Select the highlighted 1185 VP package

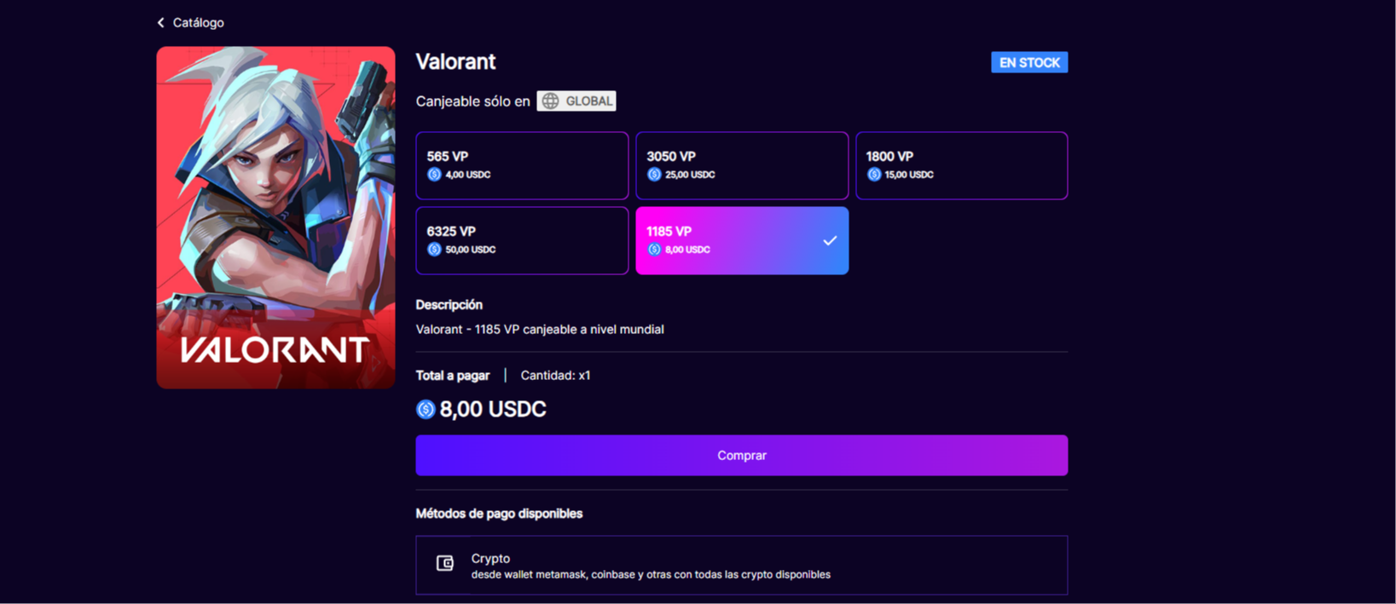click(742, 240)
